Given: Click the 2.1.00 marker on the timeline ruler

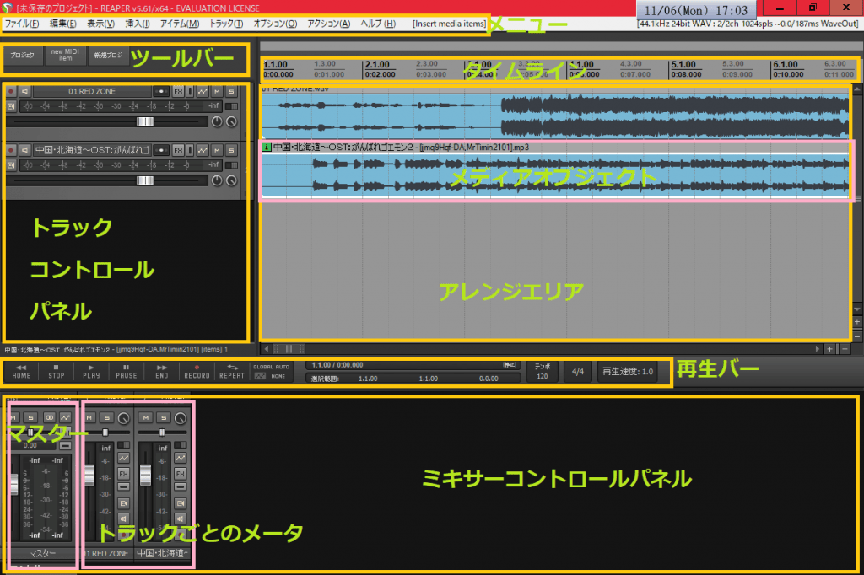Looking at the screenshot, I should (377, 64).
